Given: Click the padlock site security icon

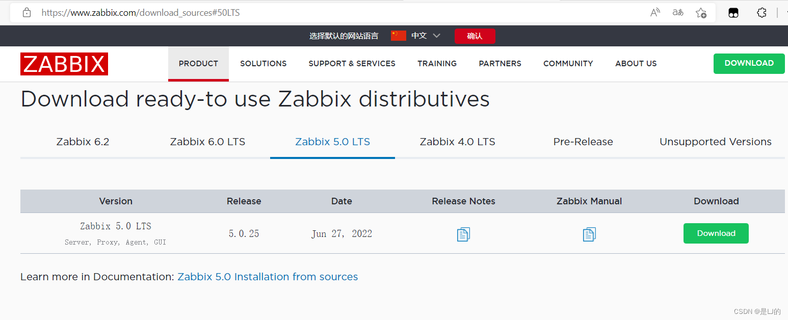Looking at the screenshot, I should pyautogui.click(x=26, y=12).
